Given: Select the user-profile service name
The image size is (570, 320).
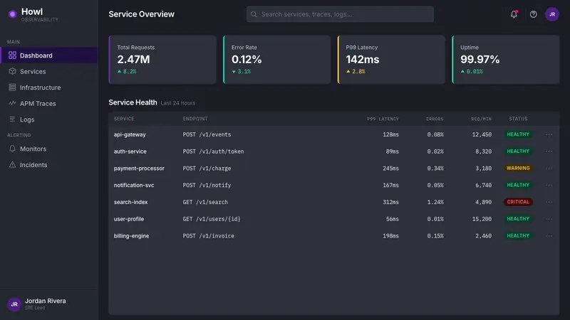Looking at the screenshot, I should click(x=129, y=219).
